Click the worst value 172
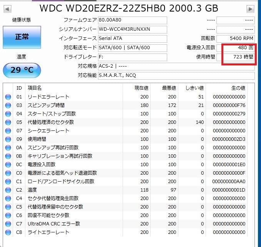Screen dimensions: 261x247 [x=172, y=105]
